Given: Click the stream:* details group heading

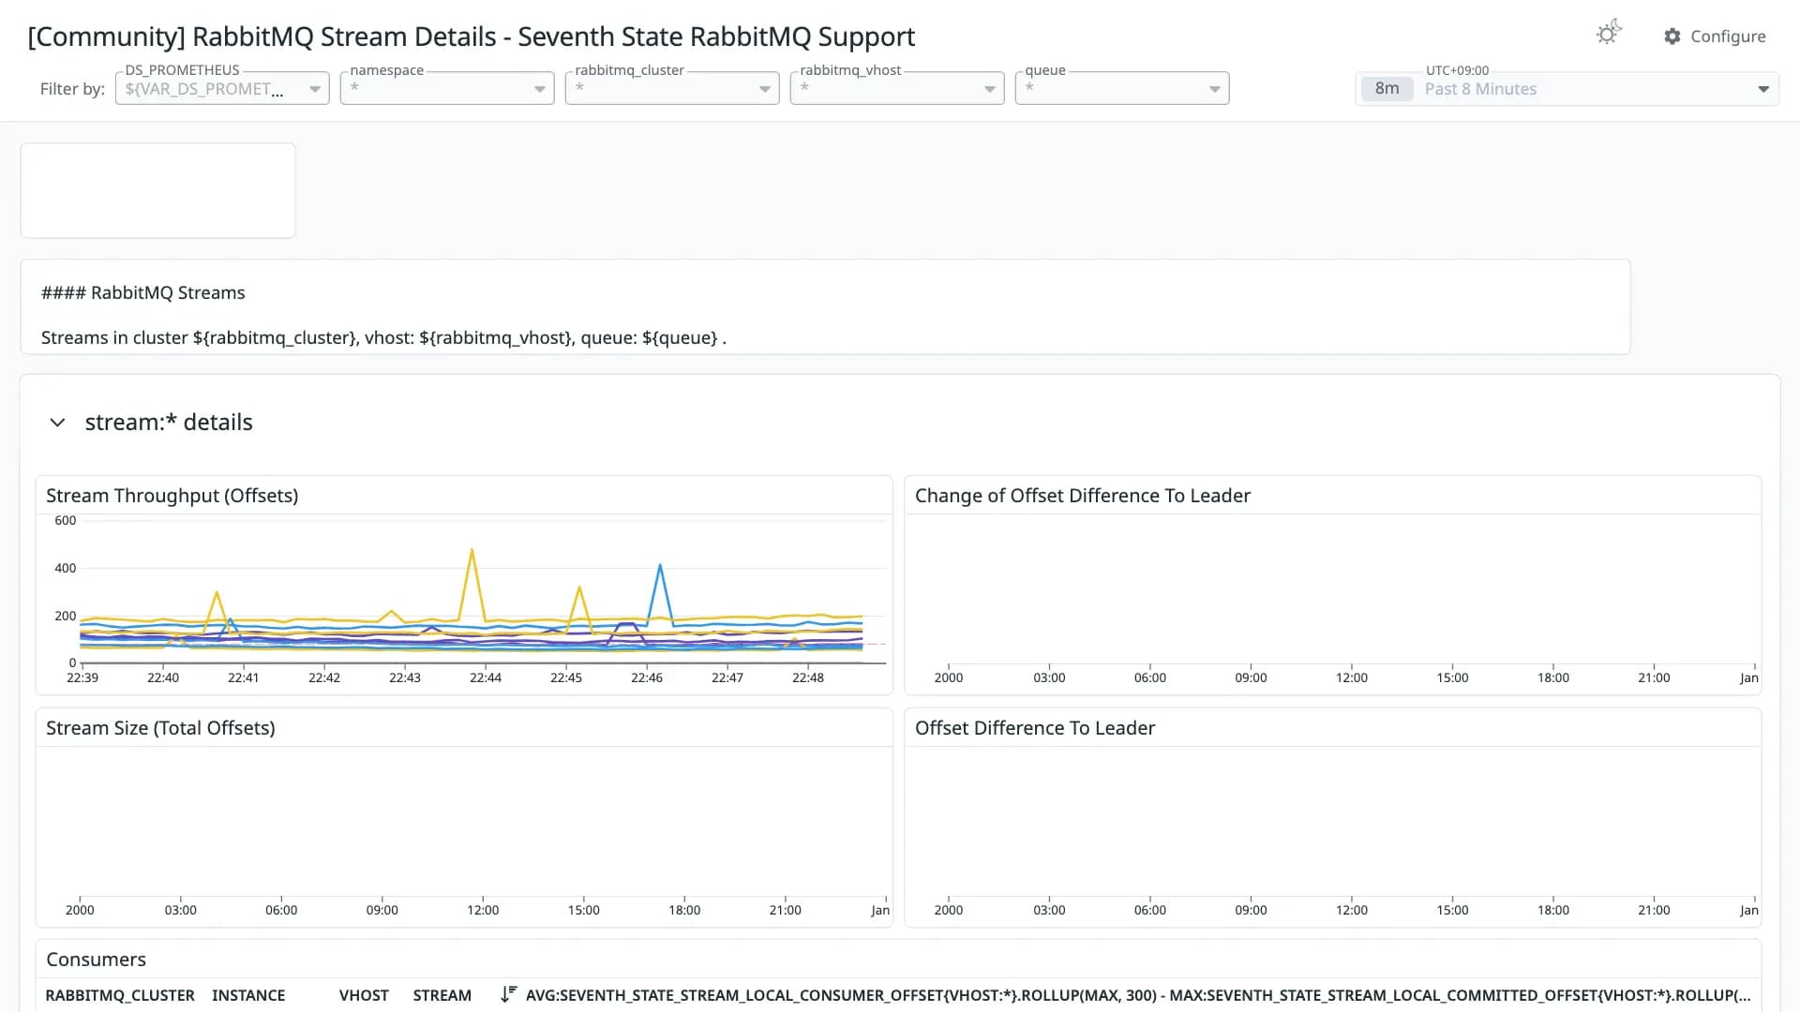Looking at the screenshot, I should [169, 423].
